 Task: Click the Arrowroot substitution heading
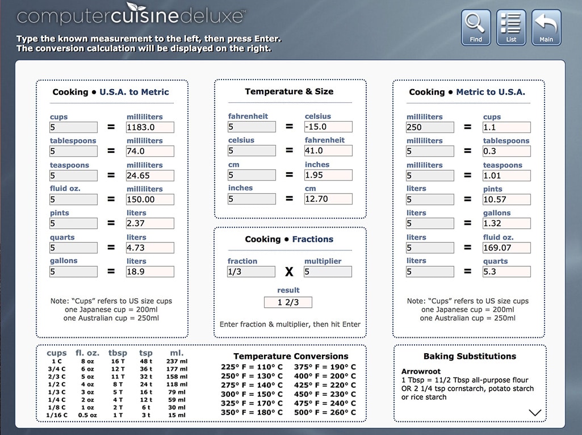pos(421,371)
